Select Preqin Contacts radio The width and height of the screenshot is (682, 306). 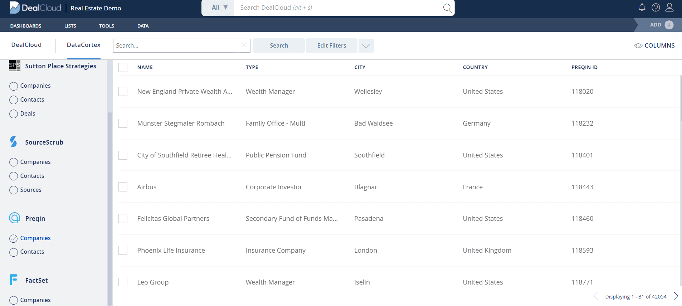pyautogui.click(x=14, y=252)
